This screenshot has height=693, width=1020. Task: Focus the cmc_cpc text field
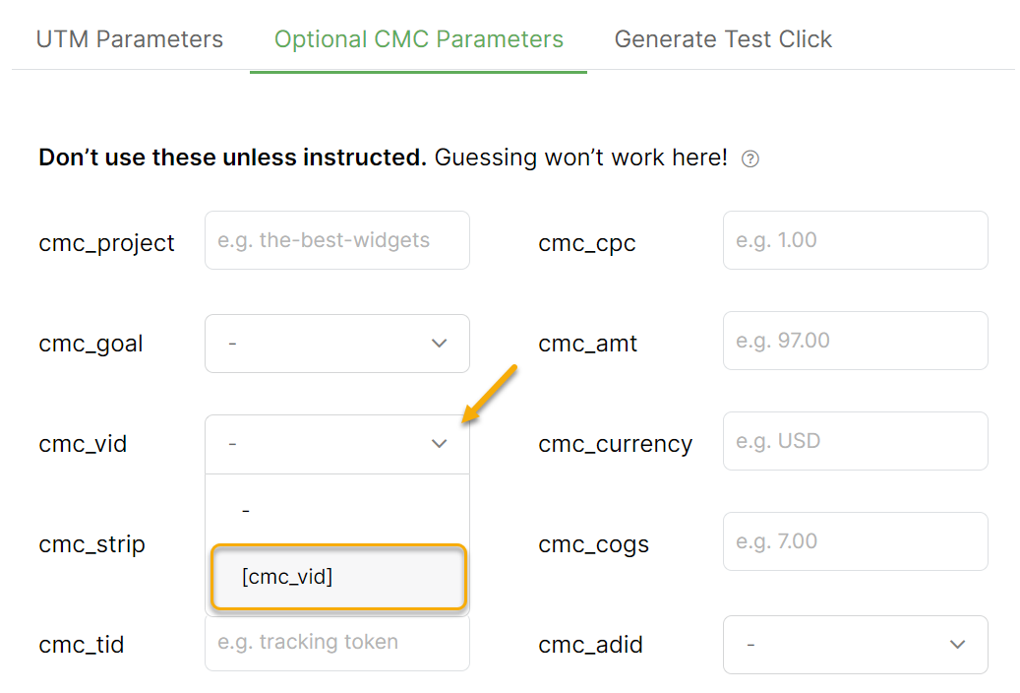pos(855,240)
